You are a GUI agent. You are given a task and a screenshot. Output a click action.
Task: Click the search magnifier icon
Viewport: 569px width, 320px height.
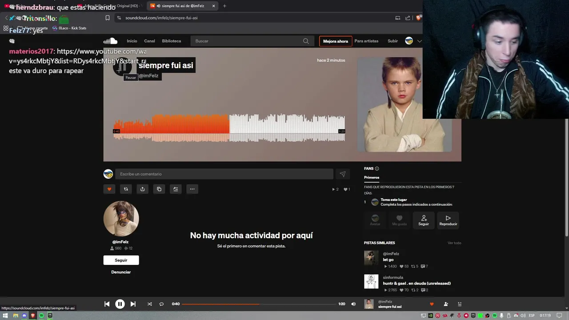306,41
